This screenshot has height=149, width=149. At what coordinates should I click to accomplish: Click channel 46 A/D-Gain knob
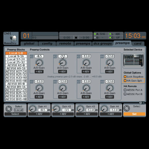click(63, 88)
